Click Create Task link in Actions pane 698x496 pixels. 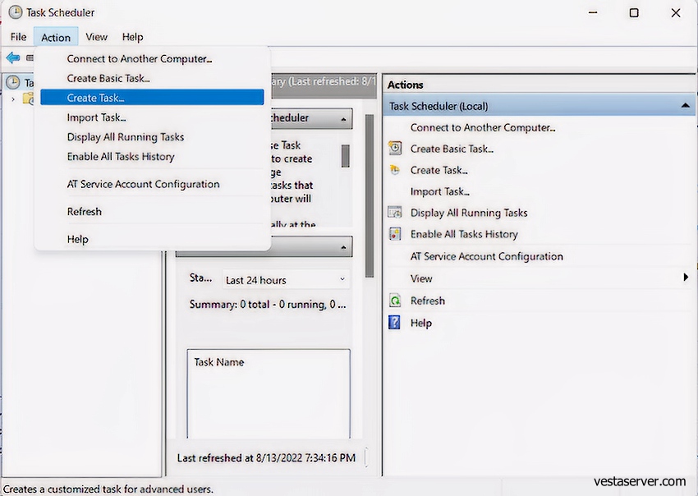[x=439, y=170]
